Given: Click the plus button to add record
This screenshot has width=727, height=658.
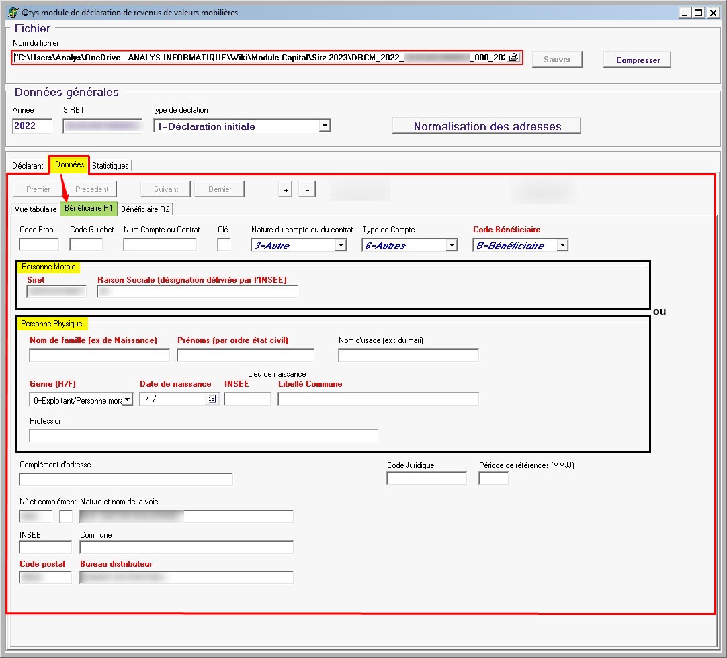Looking at the screenshot, I should (286, 190).
